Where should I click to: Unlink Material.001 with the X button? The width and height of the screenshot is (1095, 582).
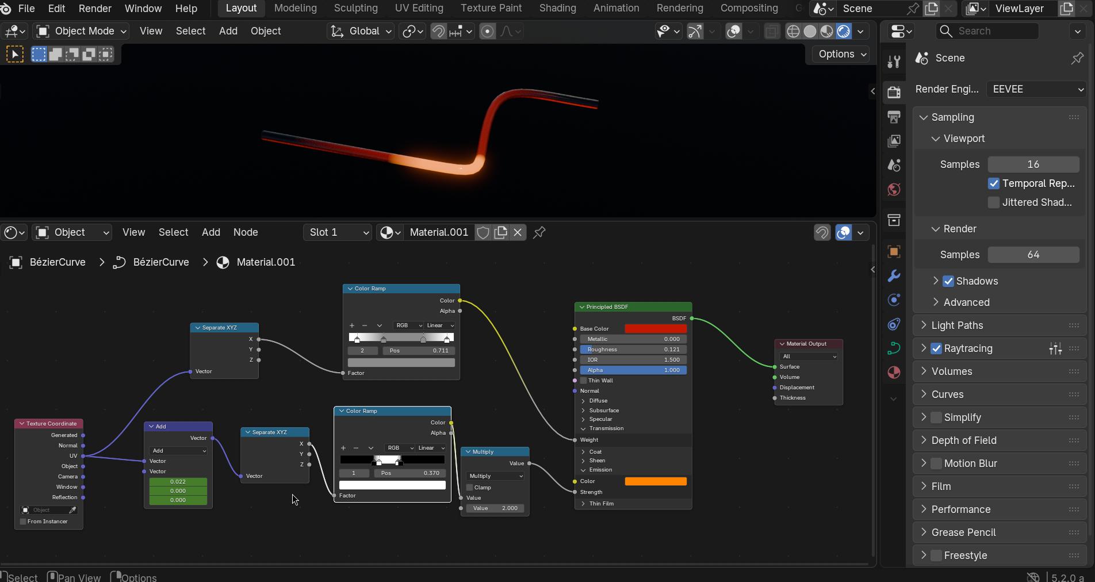tap(518, 232)
